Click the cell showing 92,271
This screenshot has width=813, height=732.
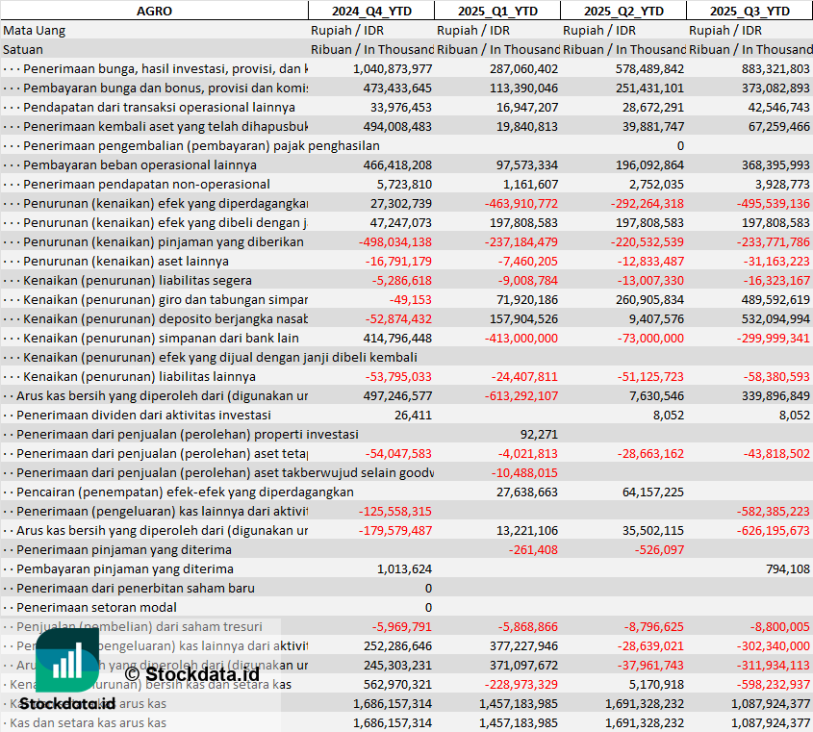[539, 434]
